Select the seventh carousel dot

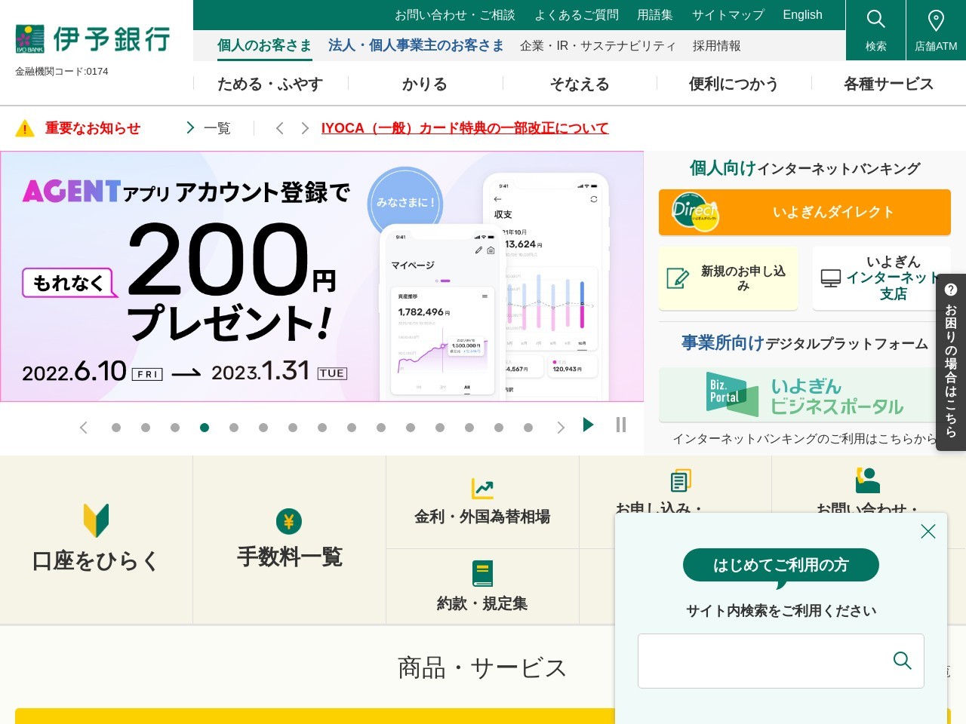tap(293, 428)
